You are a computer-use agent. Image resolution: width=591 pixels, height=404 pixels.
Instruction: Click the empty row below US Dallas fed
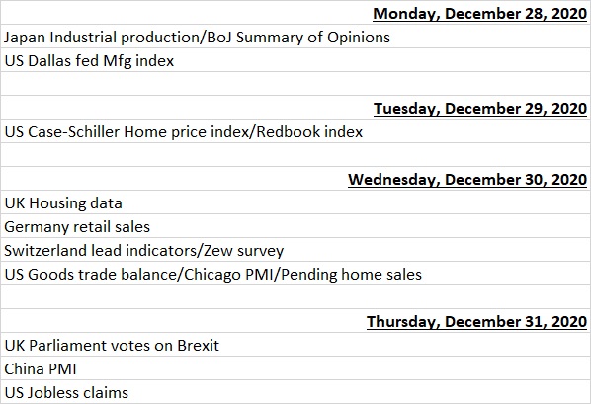[x=295, y=84]
